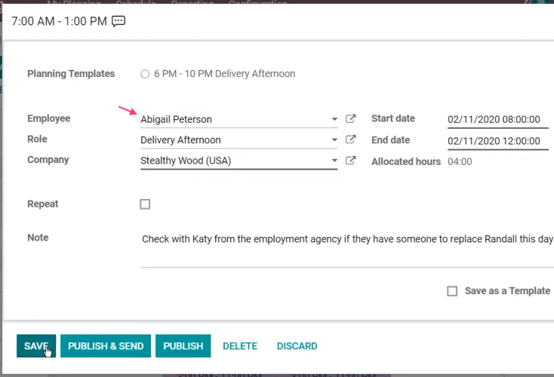Image resolution: width=554 pixels, height=377 pixels.
Task: Open Employee external link icon
Action: tap(350, 118)
